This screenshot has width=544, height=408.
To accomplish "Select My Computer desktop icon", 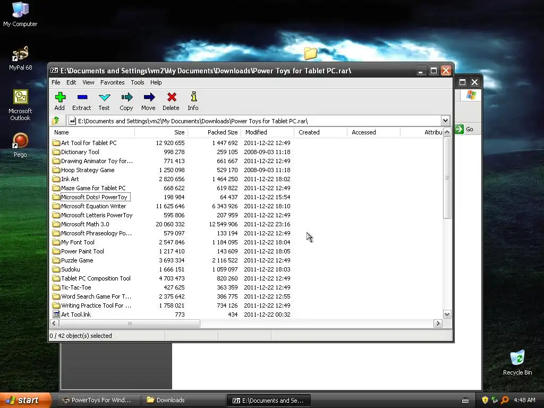I will tap(20, 14).
